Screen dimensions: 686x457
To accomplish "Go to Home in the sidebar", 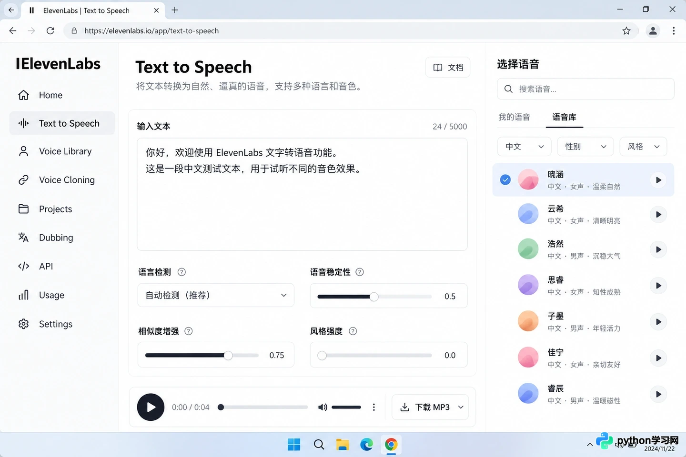I will (x=62, y=95).
